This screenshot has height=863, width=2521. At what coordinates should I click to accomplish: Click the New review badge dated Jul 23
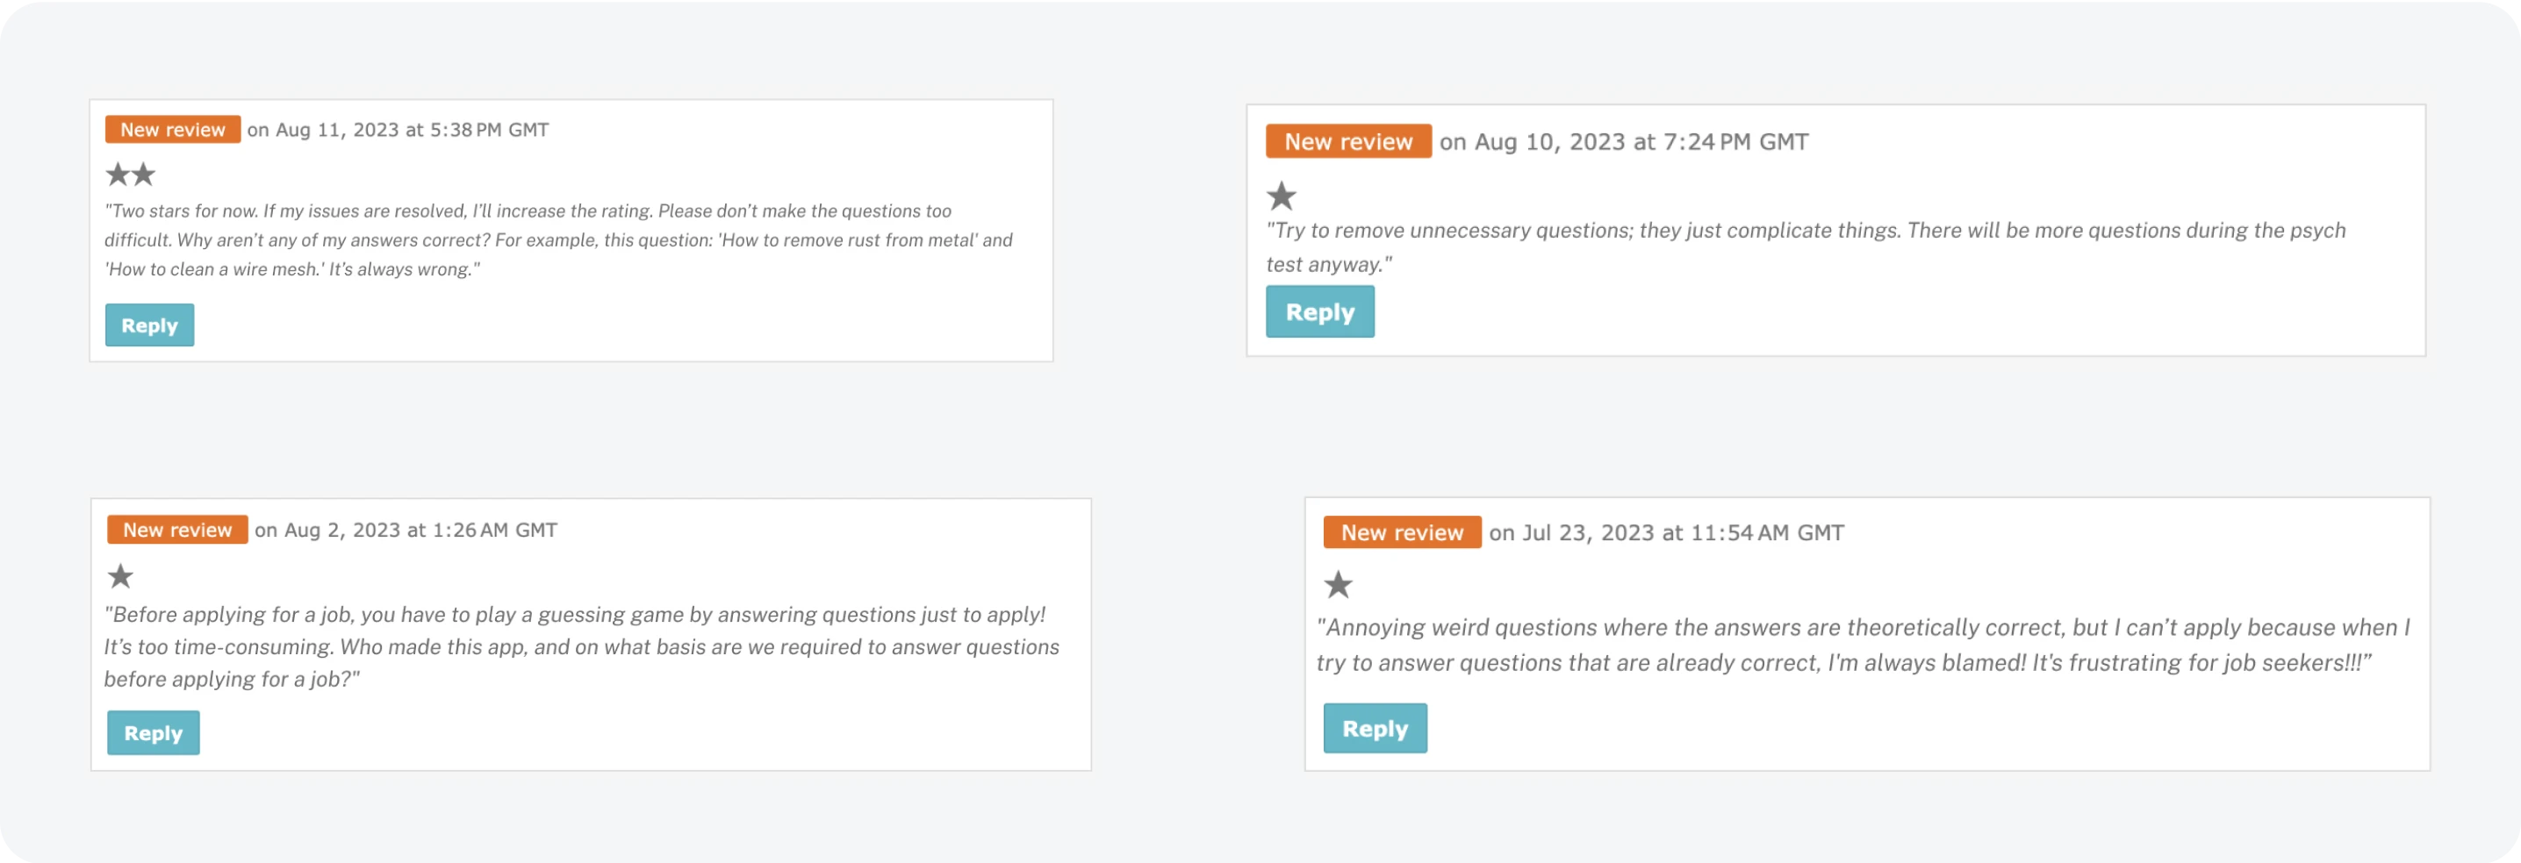(1402, 532)
